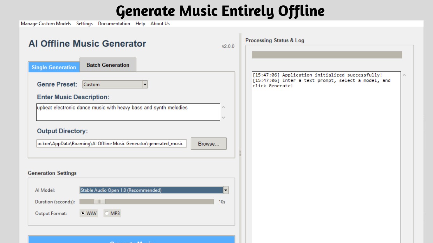Open the Settings menu
This screenshot has height=243, width=433.
click(84, 23)
